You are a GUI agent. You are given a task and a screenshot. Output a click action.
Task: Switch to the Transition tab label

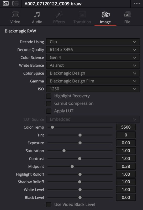tap(82, 22)
